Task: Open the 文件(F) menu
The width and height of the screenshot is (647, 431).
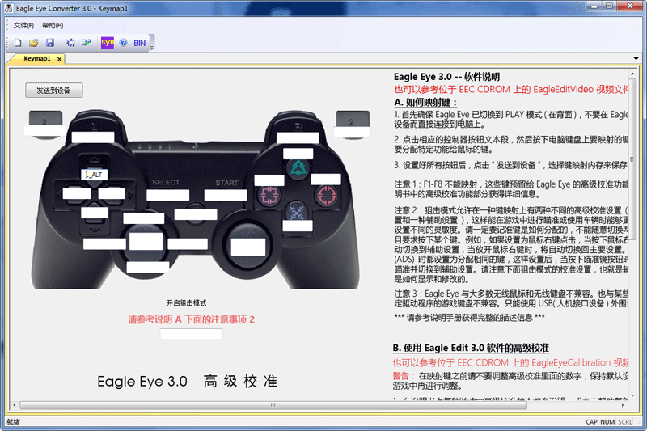Action: tap(23, 26)
